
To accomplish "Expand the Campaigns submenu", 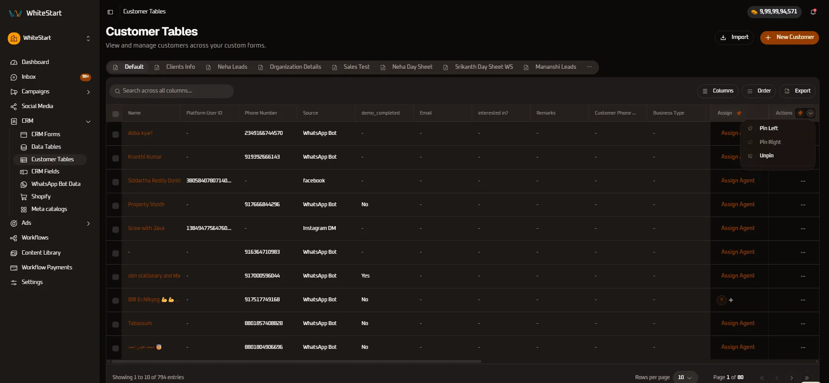I will click(x=88, y=92).
